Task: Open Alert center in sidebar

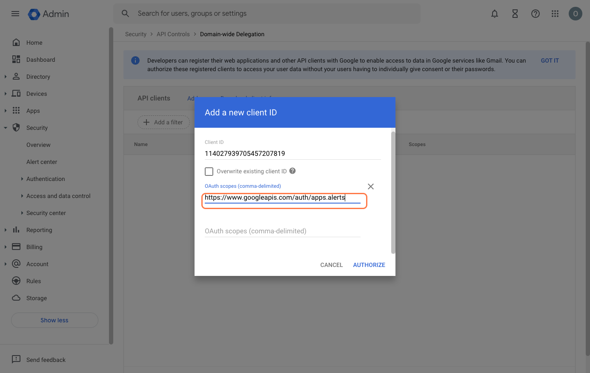Action: (42, 162)
